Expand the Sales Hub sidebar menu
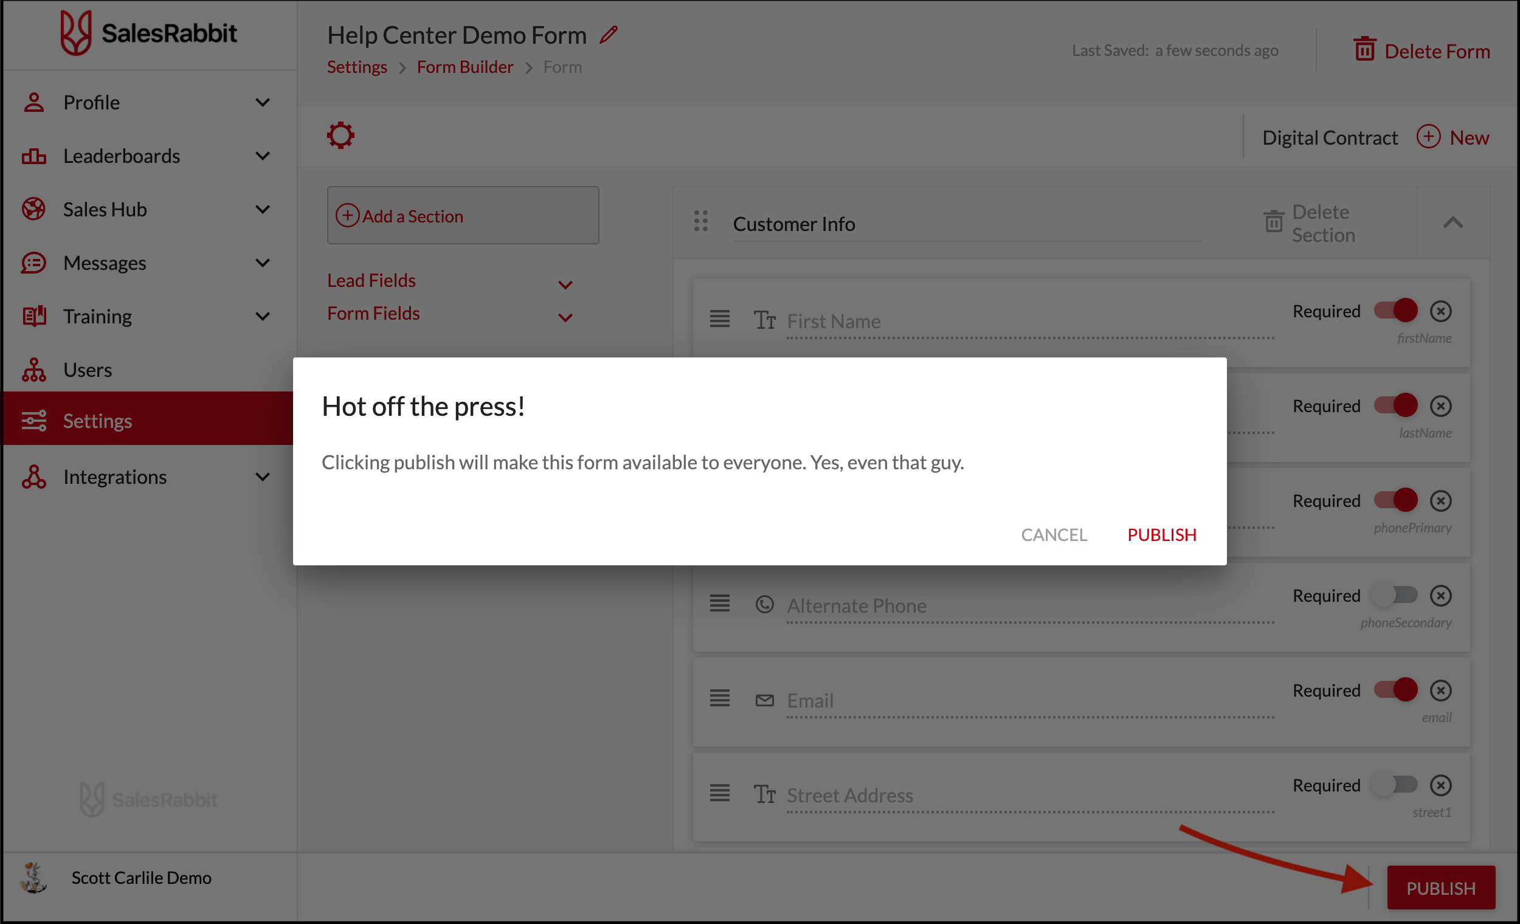 263,210
